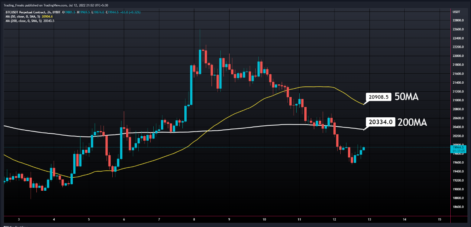This screenshot has width=471, height=227.
Task: Click the 20908.5 price callout label
Action: [x=379, y=97]
